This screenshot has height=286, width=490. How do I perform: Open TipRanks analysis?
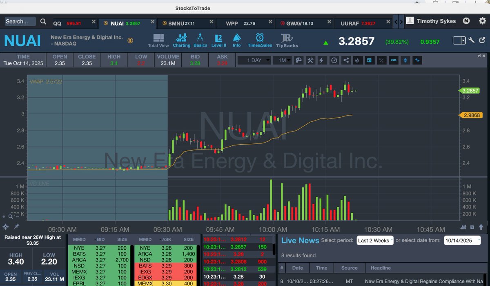click(x=287, y=41)
